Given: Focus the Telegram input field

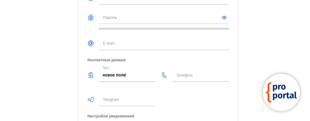Looking at the screenshot, I should tap(127, 100).
